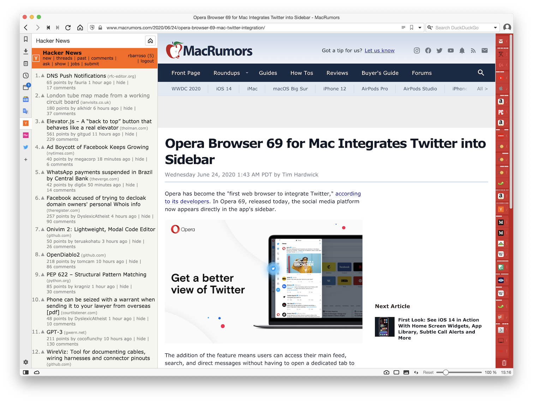Open the Window panel with badge

26,87
